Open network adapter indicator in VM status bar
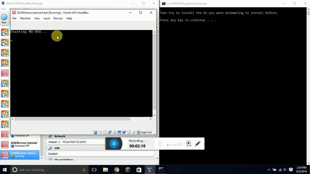This screenshot has height=174, width=310. pos(110,132)
